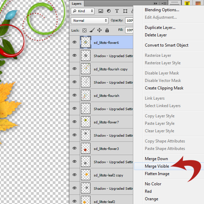This screenshot has height=204, width=204.
Task: Choose Merge Down from context menu
Action: click(x=156, y=159)
